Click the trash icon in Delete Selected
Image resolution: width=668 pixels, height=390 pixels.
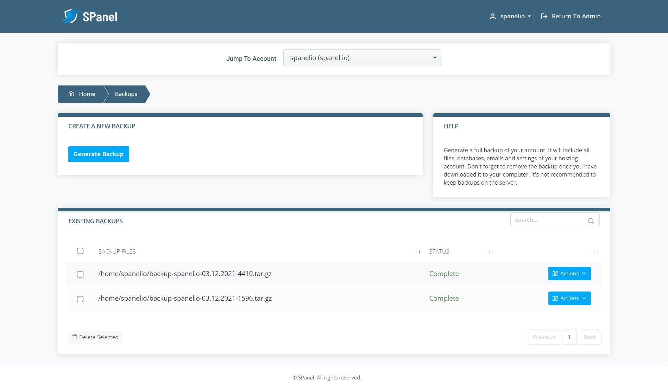(x=75, y=337)
